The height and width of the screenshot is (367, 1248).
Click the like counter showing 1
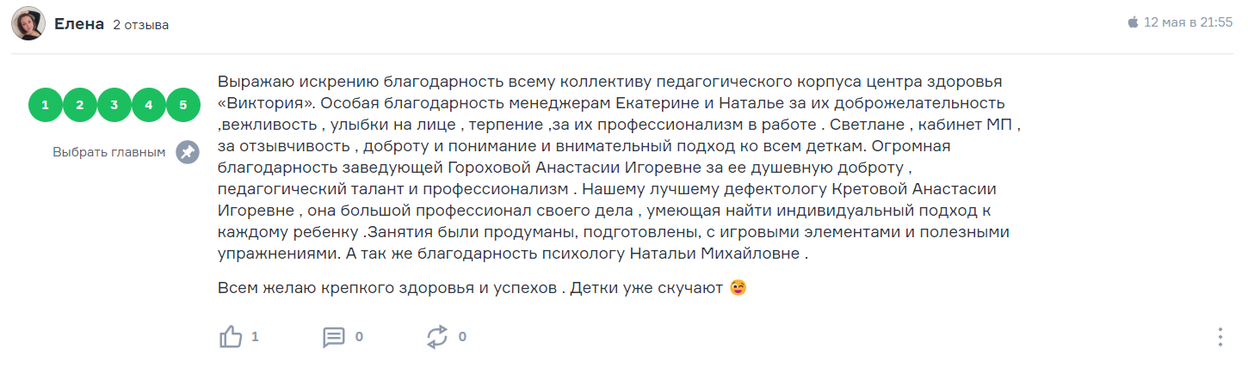coord(255,337)
